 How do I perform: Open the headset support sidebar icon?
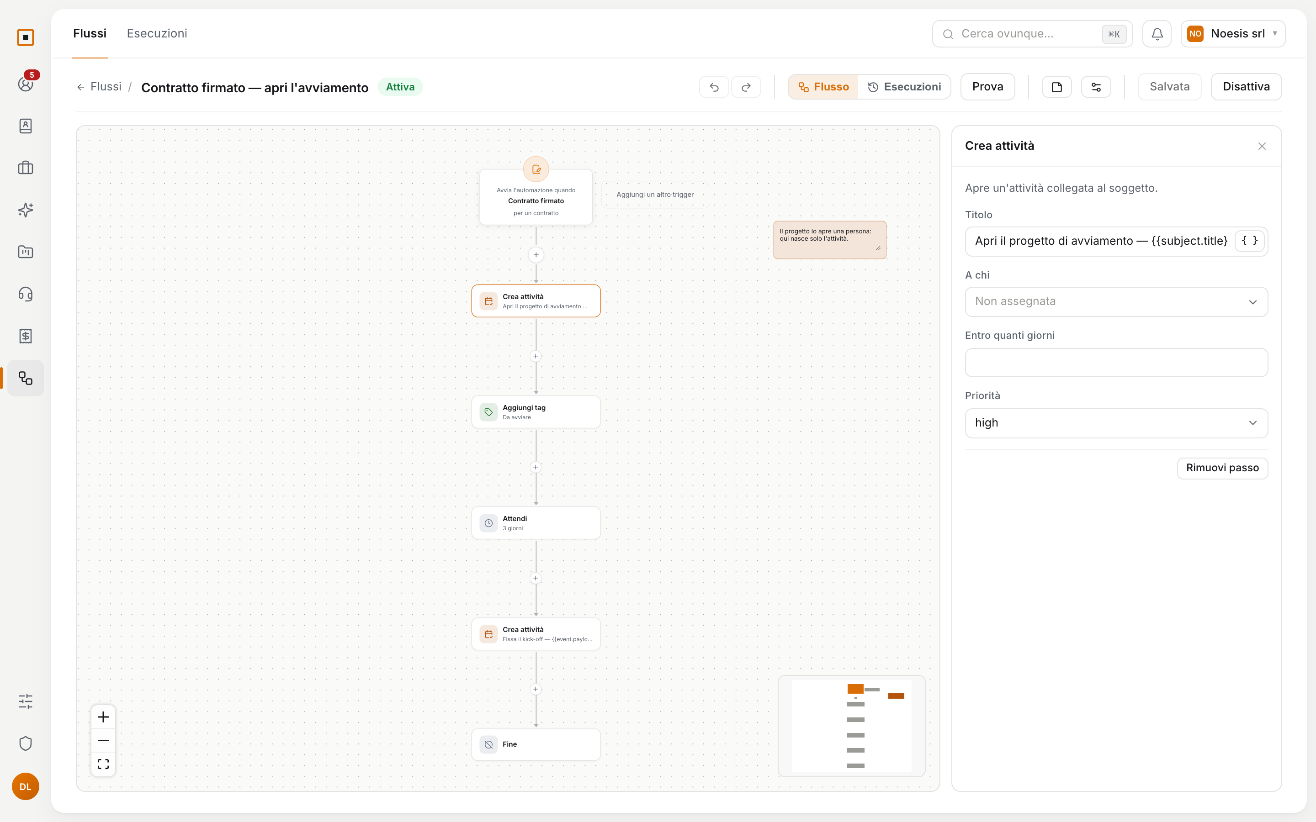26,294
